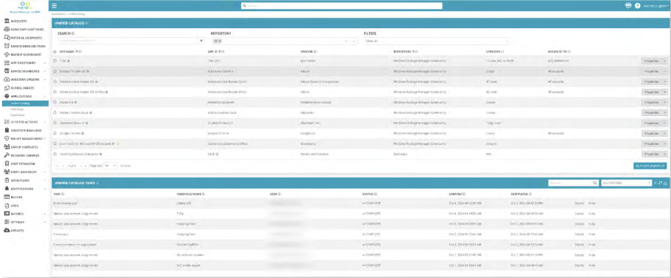Open MSIX Scheduled Tasks in the sidebar
Image resolution: width=671 pixels, height=278 pixels.
25,46
